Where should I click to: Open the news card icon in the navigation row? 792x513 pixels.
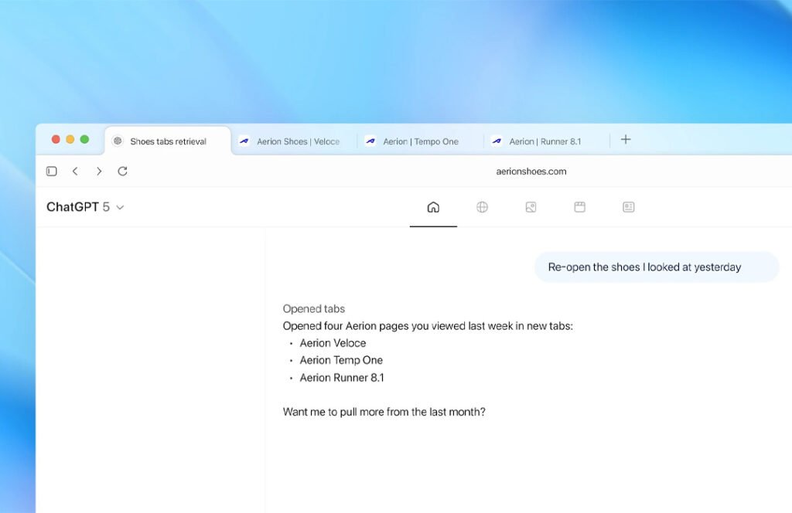628,207
